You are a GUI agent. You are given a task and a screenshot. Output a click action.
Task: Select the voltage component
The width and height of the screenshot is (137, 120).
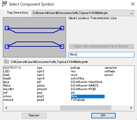[x=109, y=71]
